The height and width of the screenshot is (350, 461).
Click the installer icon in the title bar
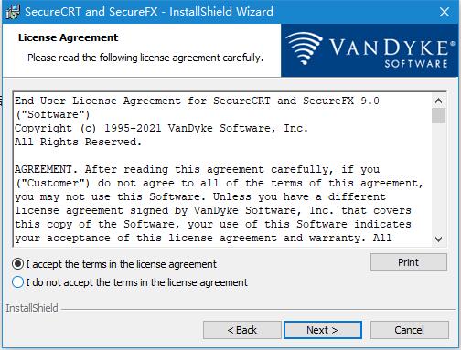pyautogui.click(x=13, y=12)
